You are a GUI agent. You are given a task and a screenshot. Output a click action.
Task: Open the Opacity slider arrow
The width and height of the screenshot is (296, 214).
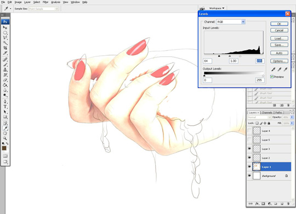pyautogui.click(x=292, y=117)
